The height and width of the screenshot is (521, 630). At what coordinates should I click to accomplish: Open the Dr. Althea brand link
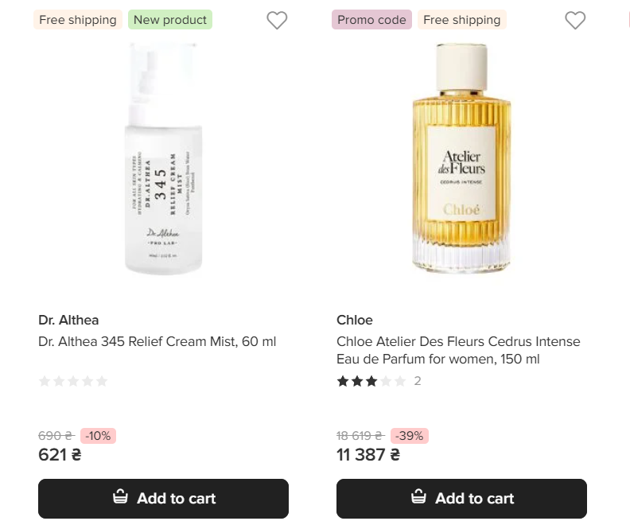pos(68,320)
